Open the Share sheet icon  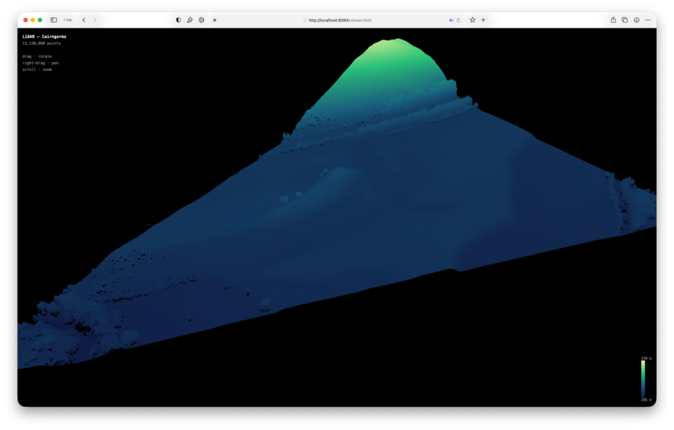[x=613, y=19]
